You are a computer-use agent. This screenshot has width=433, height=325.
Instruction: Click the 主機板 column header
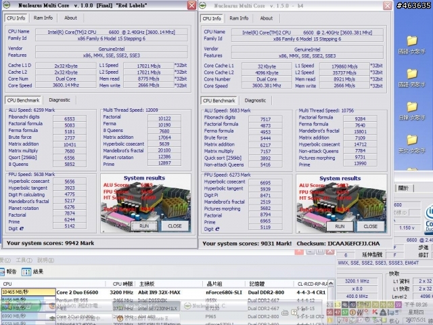170,284
